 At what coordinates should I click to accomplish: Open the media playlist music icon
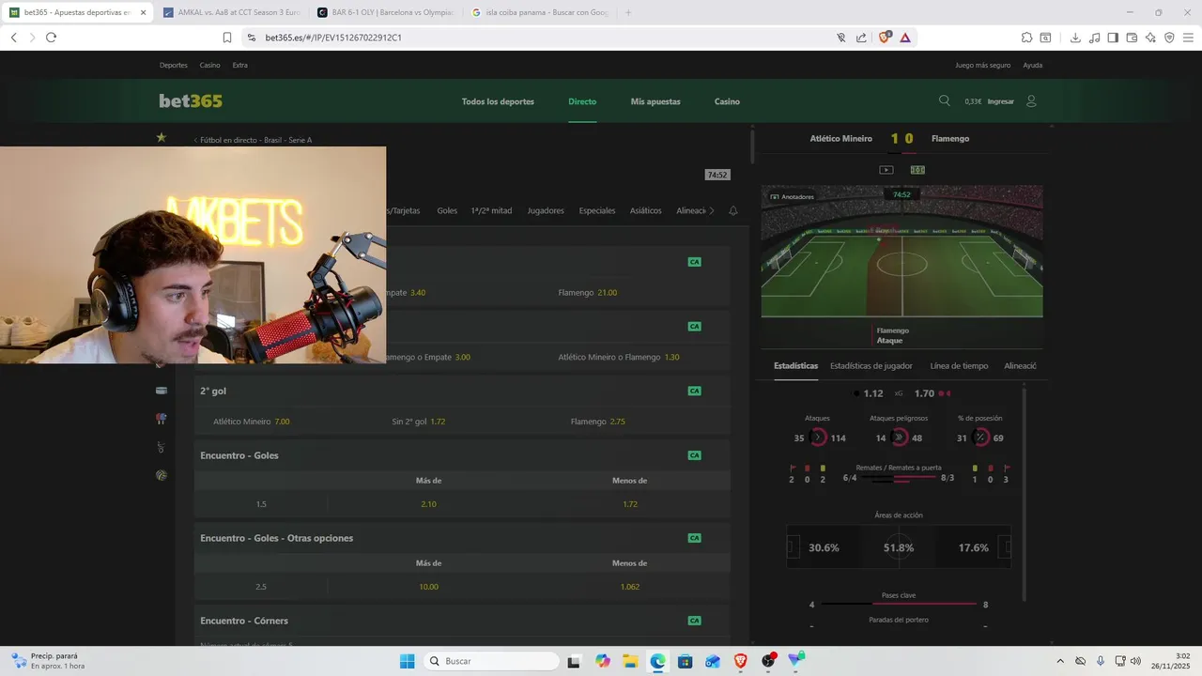coord(1094,38)
